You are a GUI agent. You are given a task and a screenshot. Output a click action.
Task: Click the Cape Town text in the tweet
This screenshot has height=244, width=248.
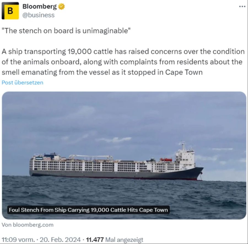coord(184,72)
